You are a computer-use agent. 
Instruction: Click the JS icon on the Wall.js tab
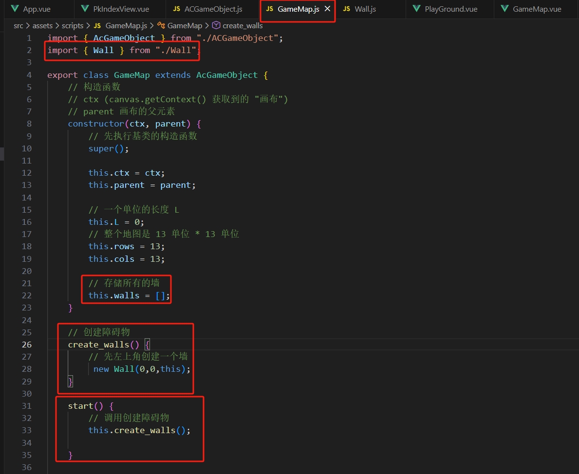[x=346, y=9]
